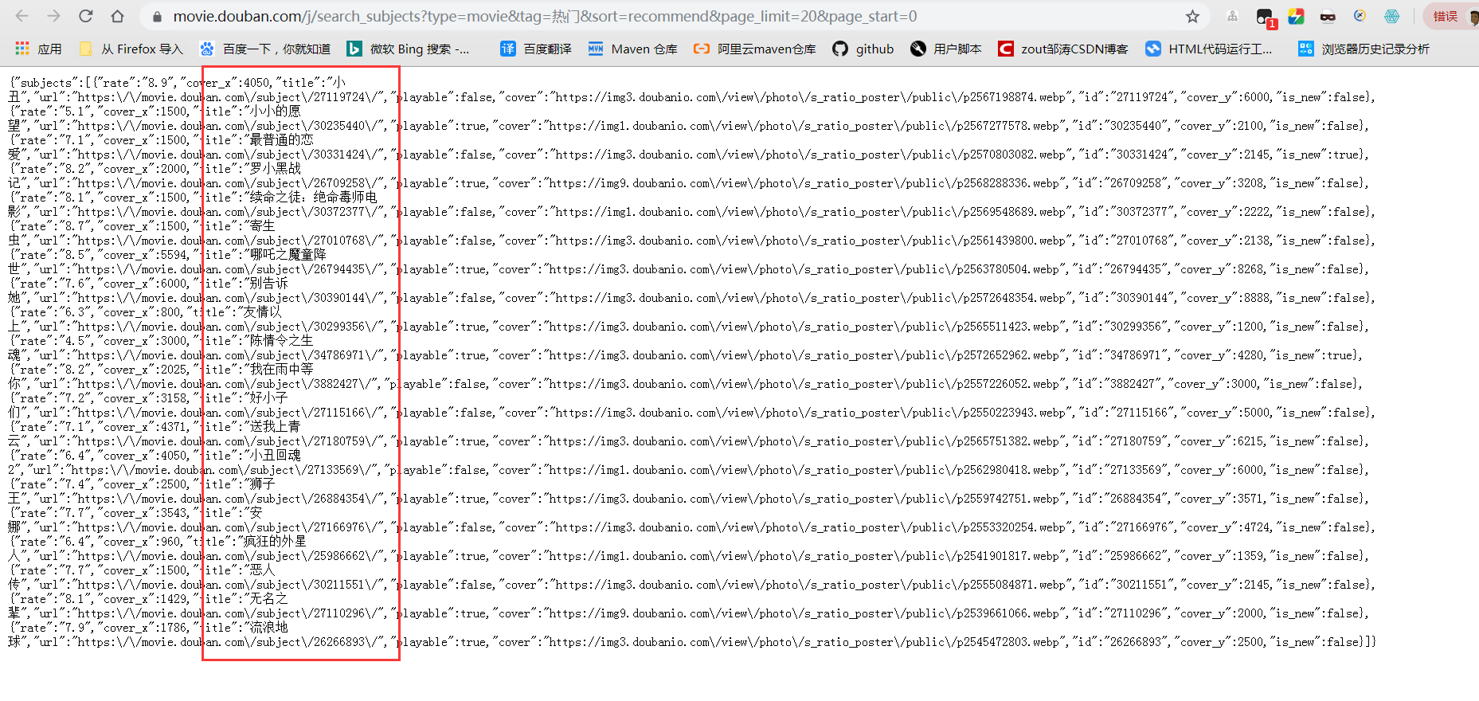Go forward to the next page
The width and height of the screenshot is (1479, 701).
click(x=53, y=16)
